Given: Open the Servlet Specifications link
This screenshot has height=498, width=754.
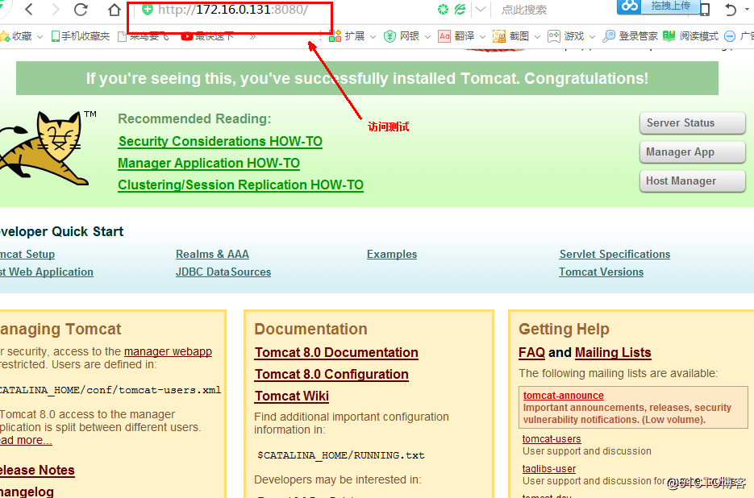Looking at the screenshot, I should coord(614,255).
